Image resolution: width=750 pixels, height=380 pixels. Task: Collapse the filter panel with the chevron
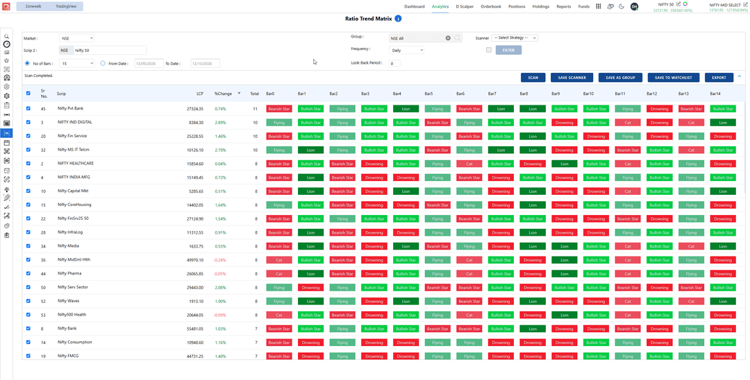[740, 76]
